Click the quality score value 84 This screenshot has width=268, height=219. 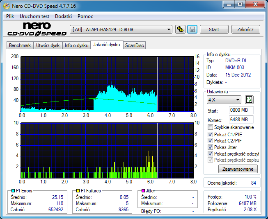(x=254, y=183)
